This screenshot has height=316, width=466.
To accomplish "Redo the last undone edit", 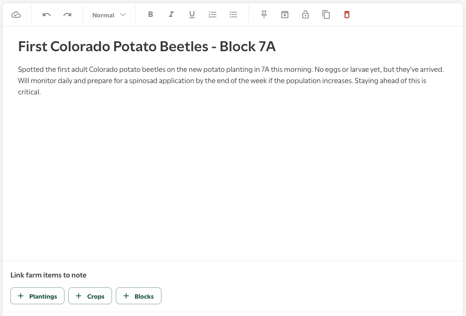I will [x=67, y=15].
